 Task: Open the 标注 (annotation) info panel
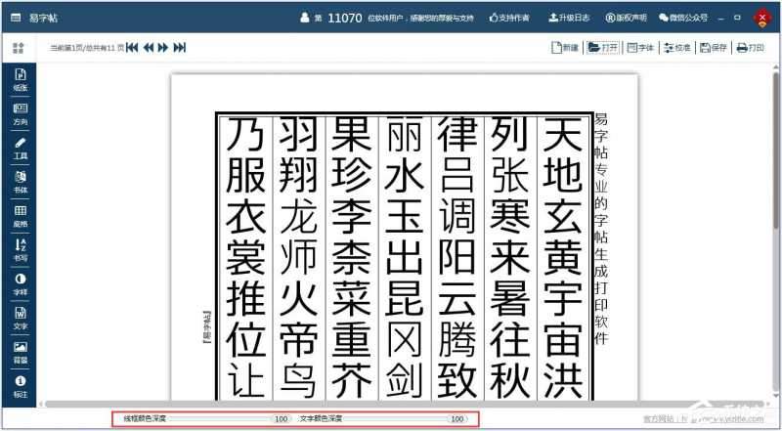tap(20, 387)
